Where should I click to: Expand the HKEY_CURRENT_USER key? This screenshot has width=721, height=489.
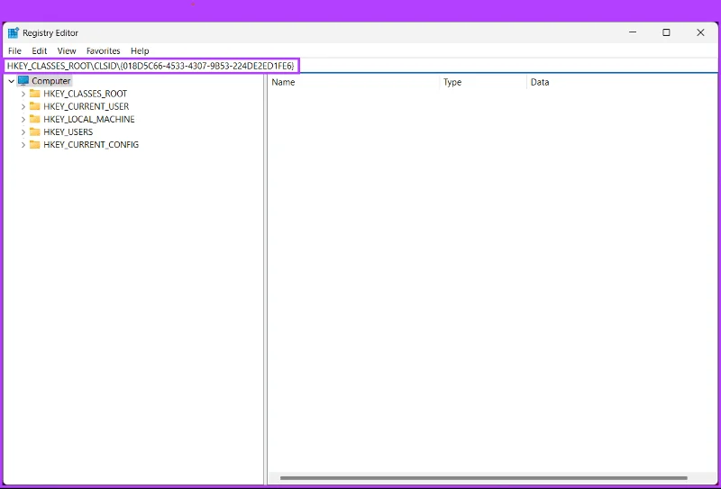point(23,106)
